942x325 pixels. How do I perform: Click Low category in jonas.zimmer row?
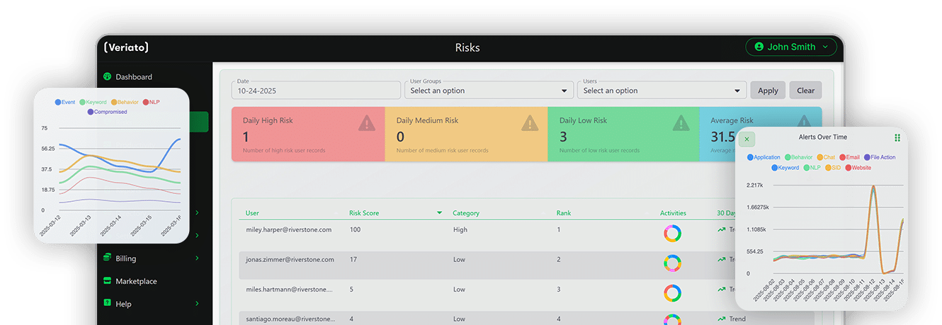(460, 259)
